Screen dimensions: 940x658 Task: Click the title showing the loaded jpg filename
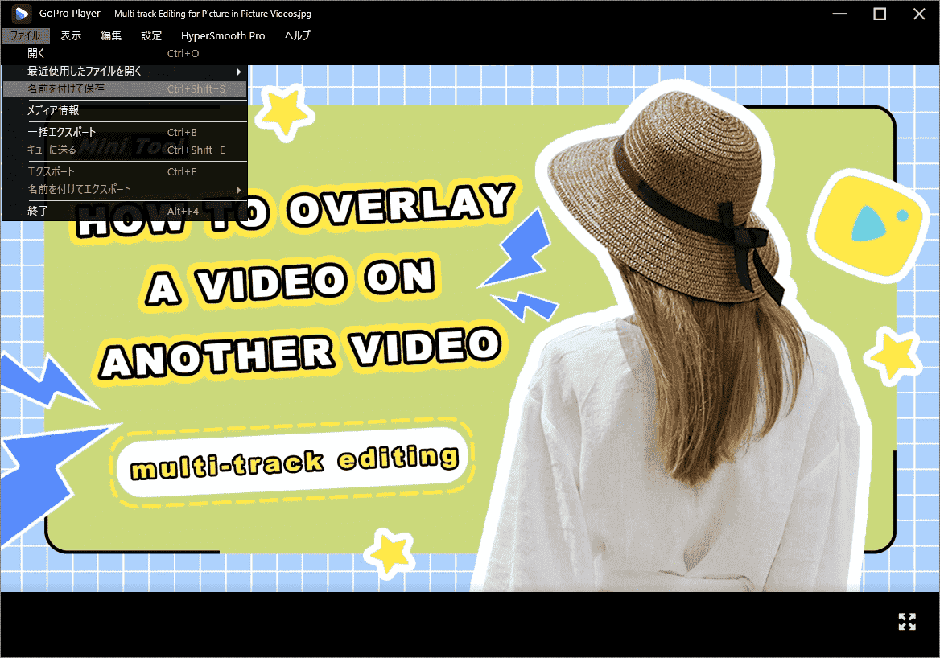(212, 13)
